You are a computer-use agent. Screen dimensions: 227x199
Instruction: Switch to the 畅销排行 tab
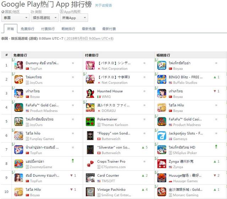(x=68, y=29)
